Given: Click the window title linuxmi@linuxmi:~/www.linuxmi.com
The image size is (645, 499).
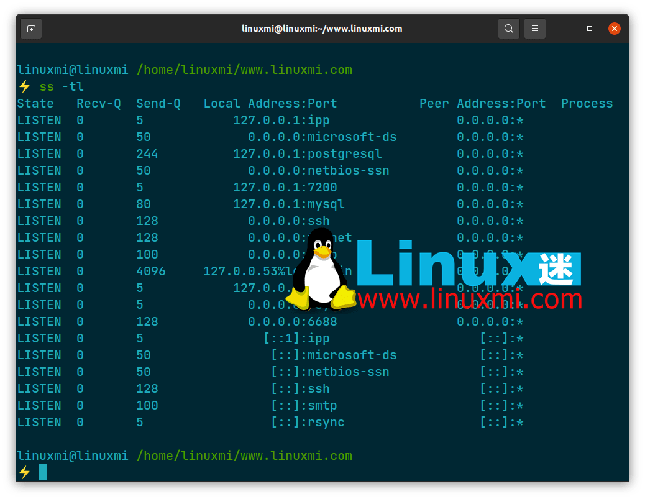Looking at the screenshot, I should (322, 29).
